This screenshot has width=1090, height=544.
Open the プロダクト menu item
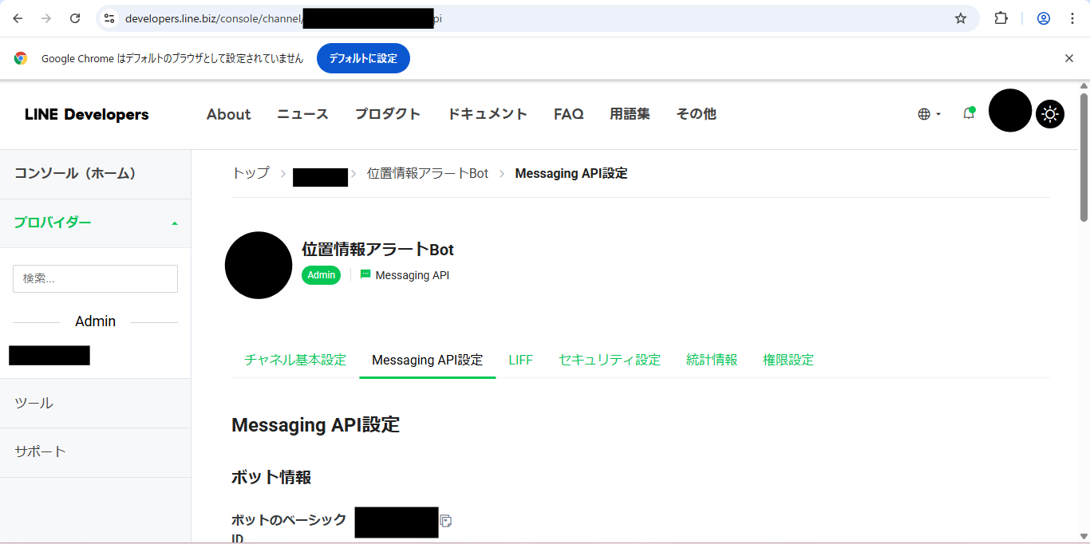point(388,114)
